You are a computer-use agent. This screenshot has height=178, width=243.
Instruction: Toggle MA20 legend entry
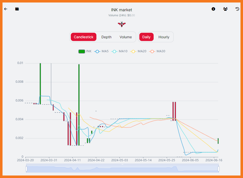pyautogui.click(x=138, y=51)
